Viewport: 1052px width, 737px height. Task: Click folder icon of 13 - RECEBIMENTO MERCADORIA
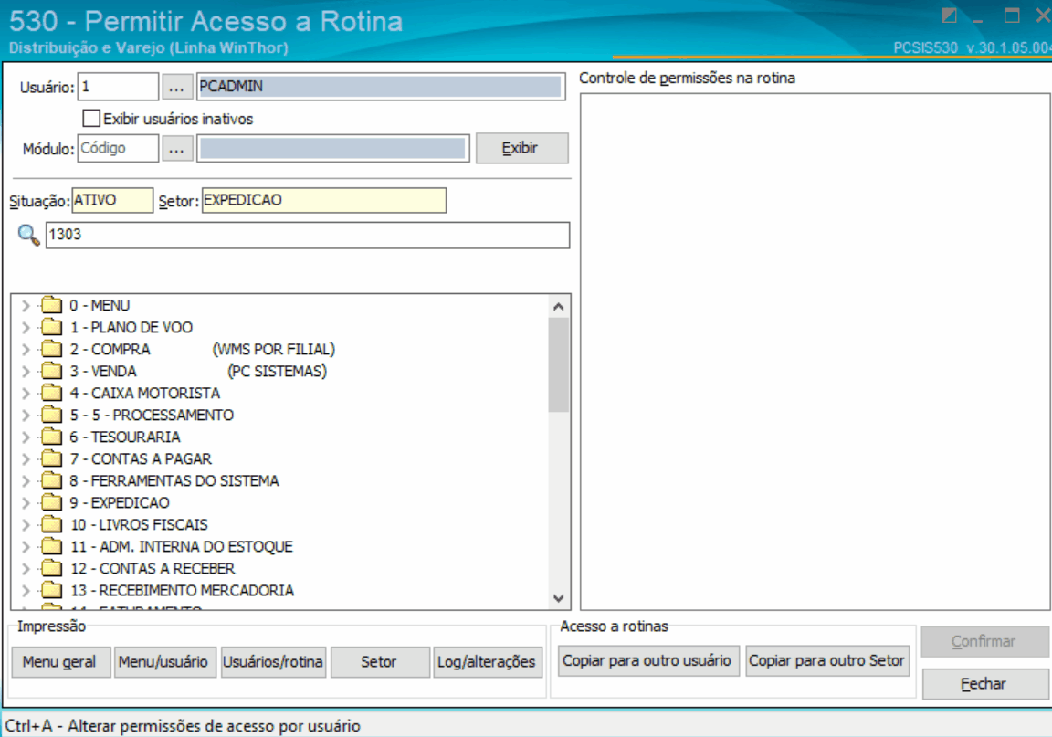pos(51,591)
